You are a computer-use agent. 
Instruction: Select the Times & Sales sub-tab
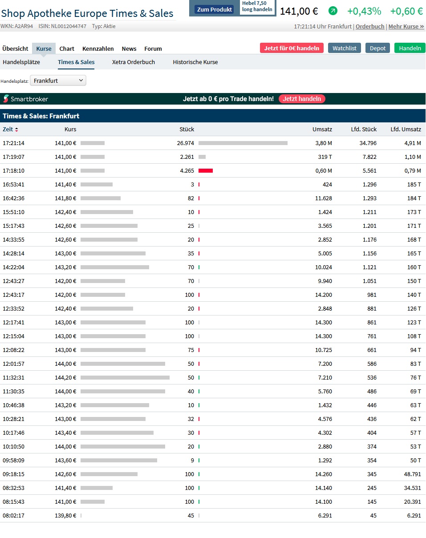point(76,62)
